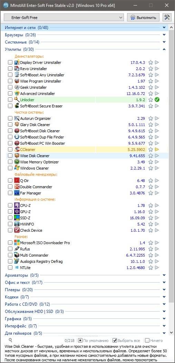175x363 pixels.
Task: Click the star icon for Revo Uninstaller
Action: tap(151, 69)
